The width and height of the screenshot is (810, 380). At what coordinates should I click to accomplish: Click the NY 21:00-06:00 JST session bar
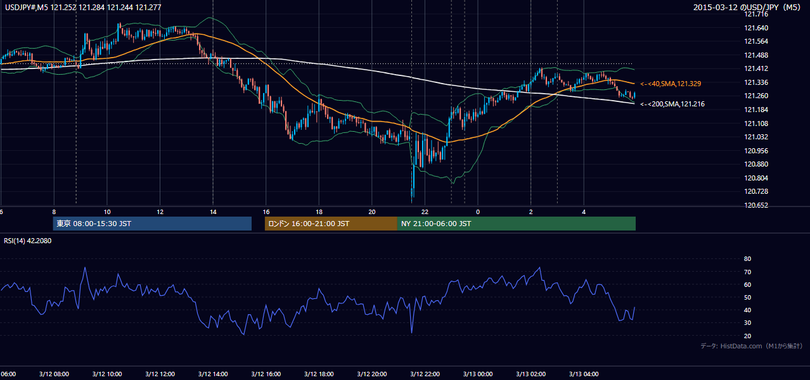[x=517, y=224]
